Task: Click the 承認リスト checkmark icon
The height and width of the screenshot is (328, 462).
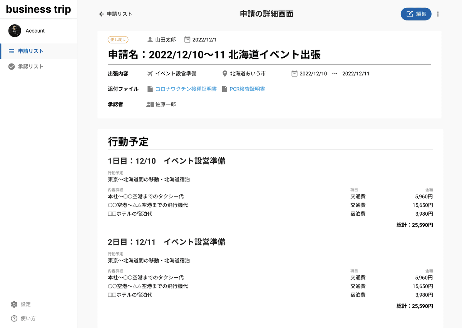Action: 12,67
